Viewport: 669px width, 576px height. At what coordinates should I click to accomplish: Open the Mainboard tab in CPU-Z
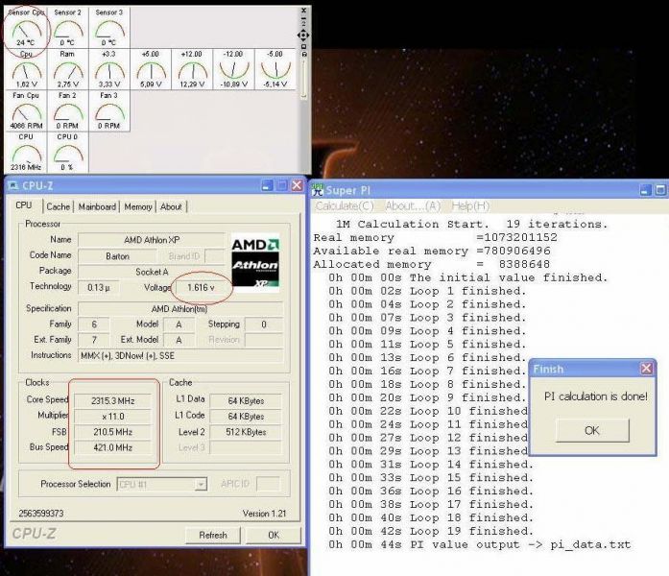click(x=97, y=206)
